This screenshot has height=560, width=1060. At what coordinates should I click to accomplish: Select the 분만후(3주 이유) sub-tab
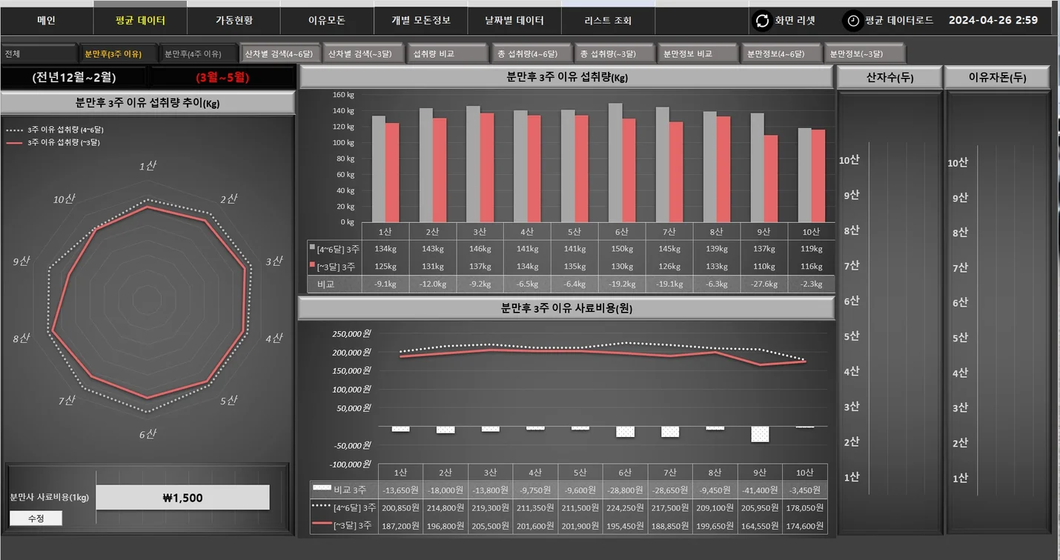pyautogui.click(x=119, y=53)
